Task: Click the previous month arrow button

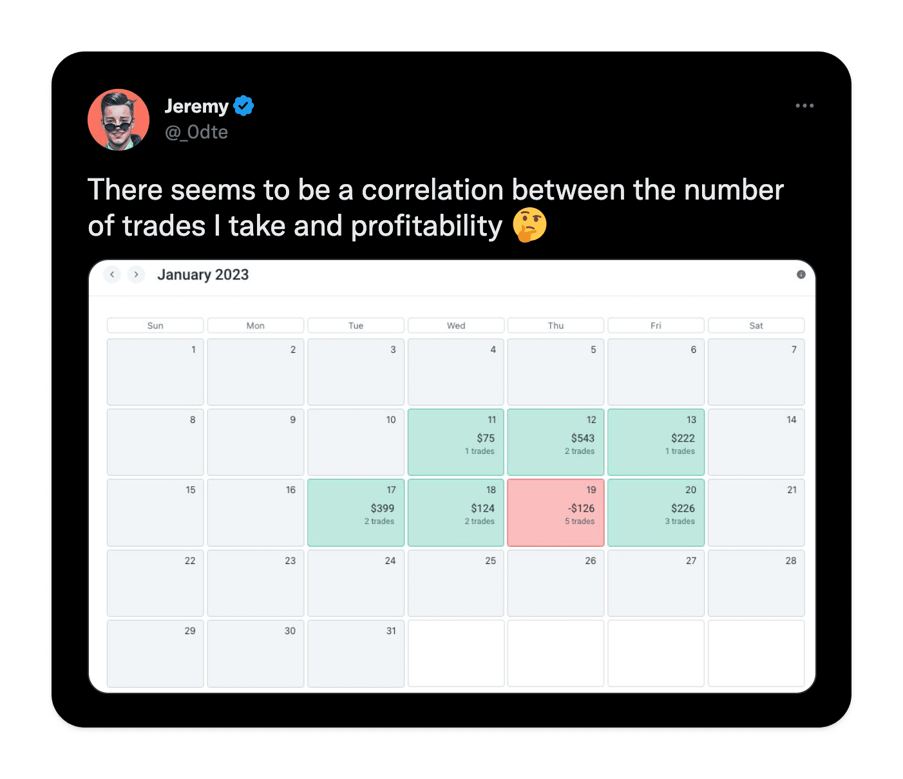Action: pos(112,274)
